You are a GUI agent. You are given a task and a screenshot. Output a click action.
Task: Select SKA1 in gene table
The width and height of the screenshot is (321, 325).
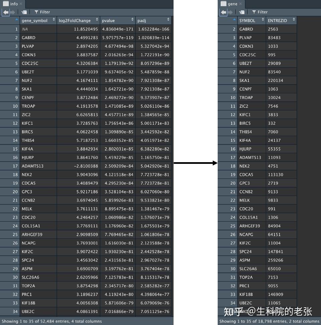[x=244, y=81]
